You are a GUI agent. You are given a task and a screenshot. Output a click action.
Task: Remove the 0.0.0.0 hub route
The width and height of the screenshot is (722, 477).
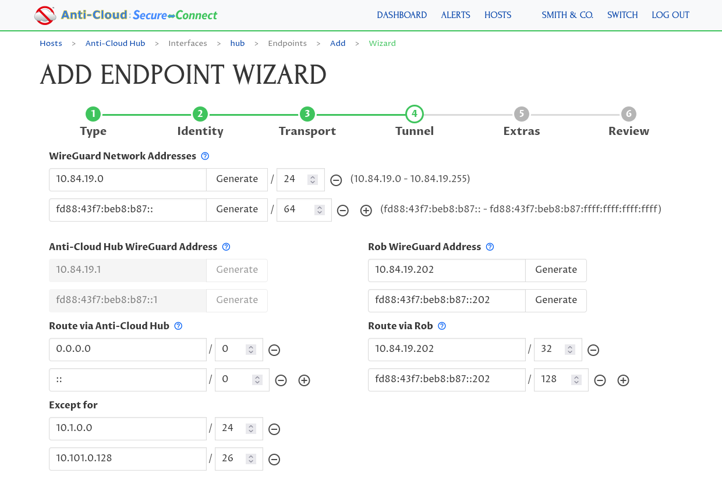pyautogui.click(x=274, y=350)
